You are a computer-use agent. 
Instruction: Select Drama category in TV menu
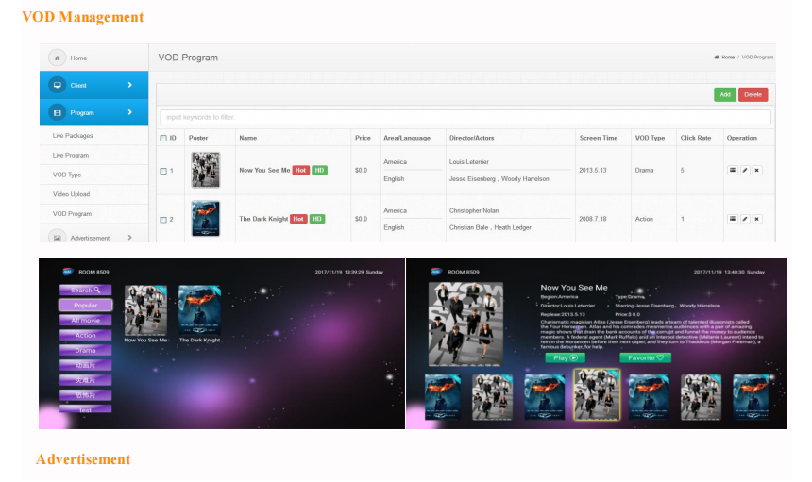(85, 350)
